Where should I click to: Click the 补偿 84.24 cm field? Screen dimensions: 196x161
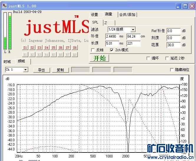(x=134, y=36)
